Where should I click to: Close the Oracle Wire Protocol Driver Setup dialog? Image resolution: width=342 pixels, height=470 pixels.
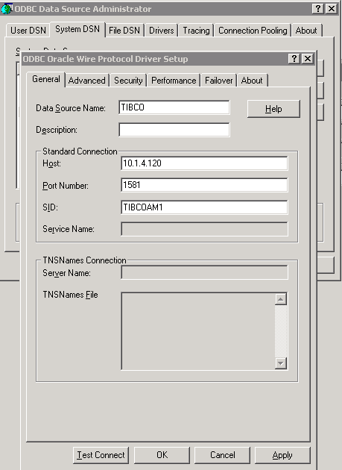click(x=308, y=58)
